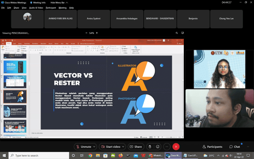
Task: Select the last slide thumbnail with colorful cards
Action: point(15,126)
